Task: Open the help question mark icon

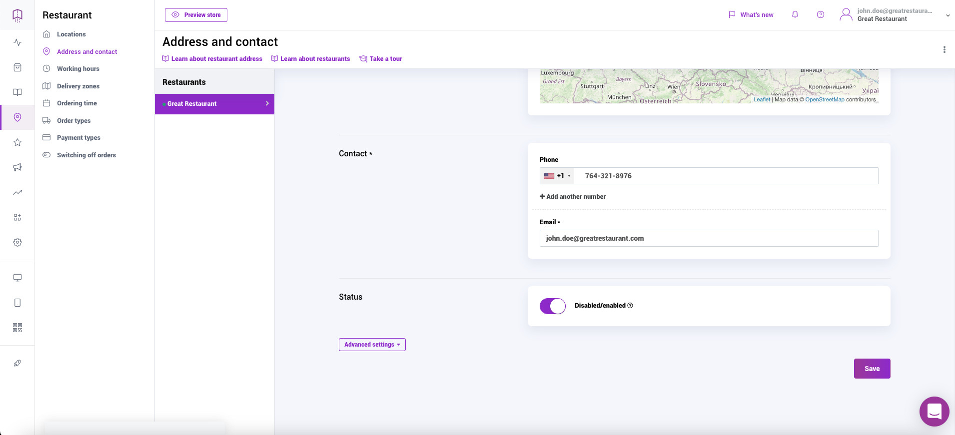Action: pos(821,14)
